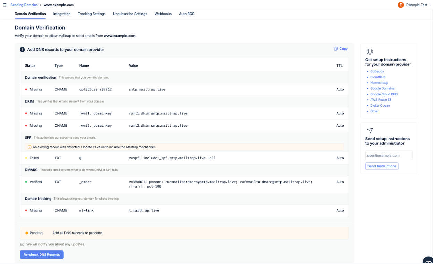Viewport: 433px width, 264px height.
Task: Click the administrator email input field
Action: 389,155
